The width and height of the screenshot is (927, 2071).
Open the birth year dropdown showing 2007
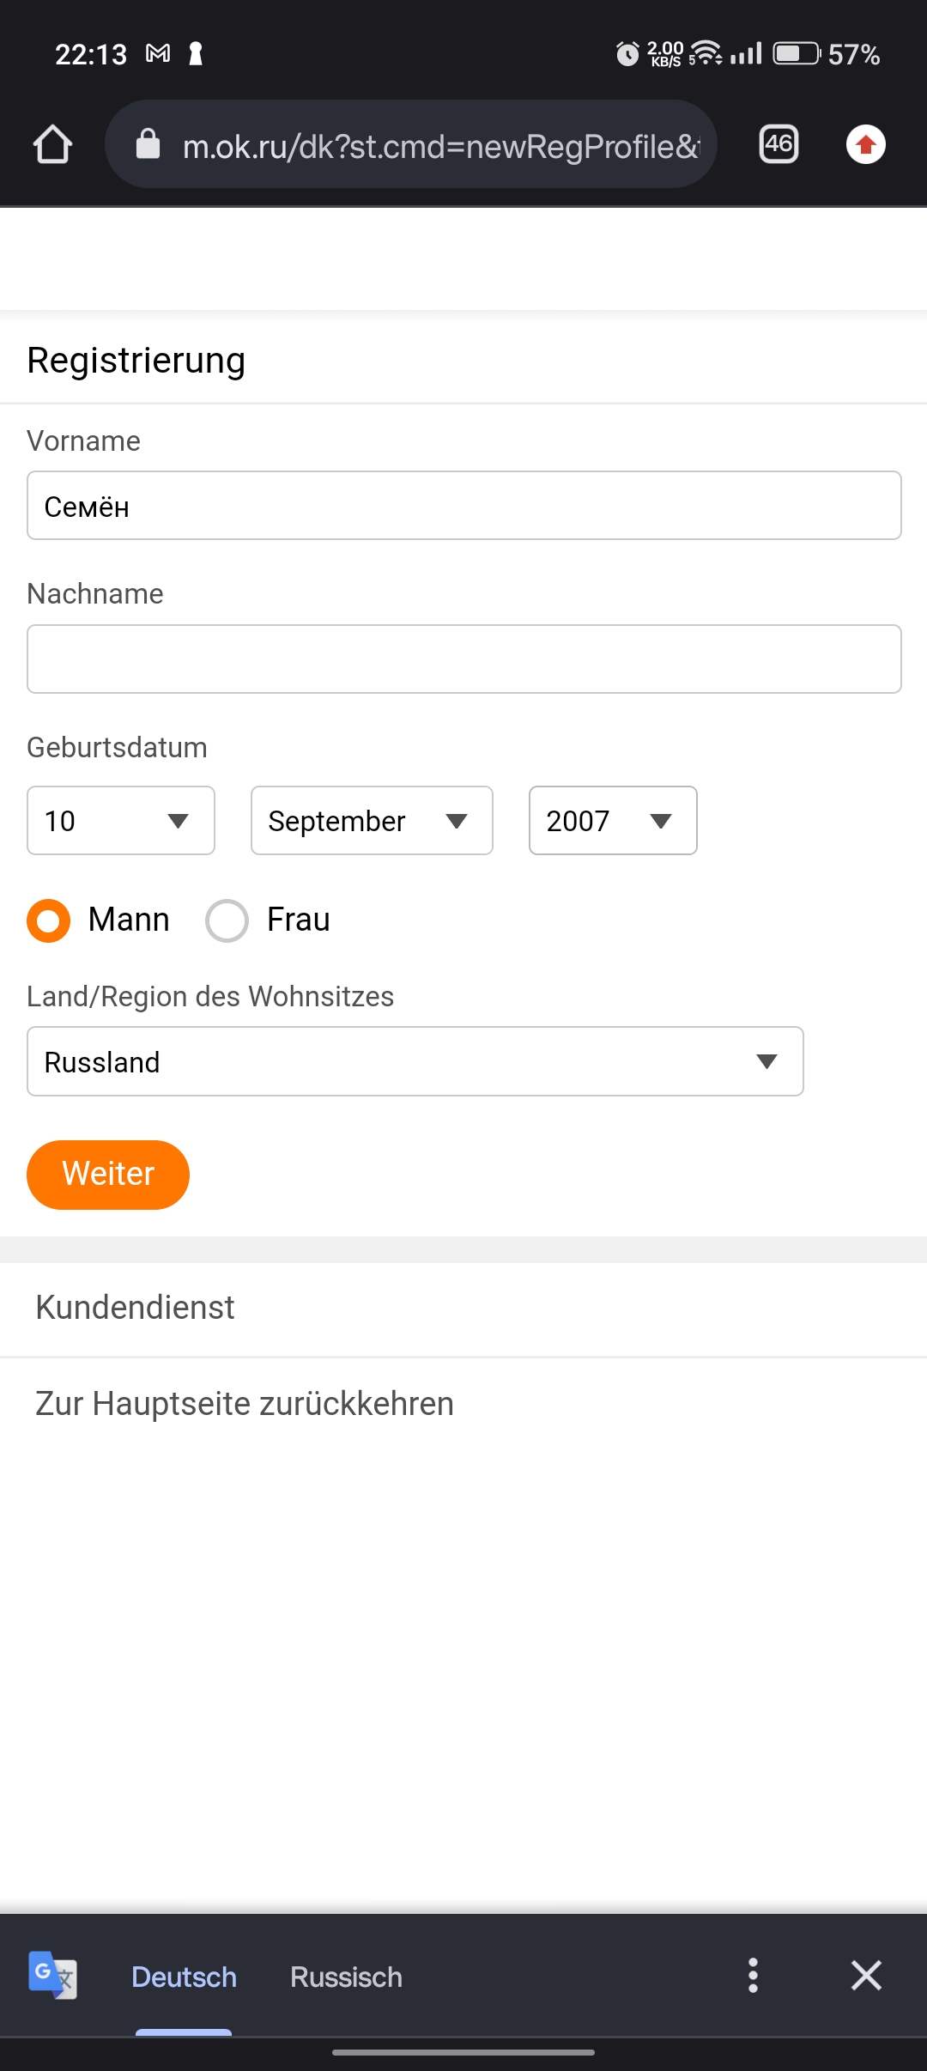[x=613, y=821]
